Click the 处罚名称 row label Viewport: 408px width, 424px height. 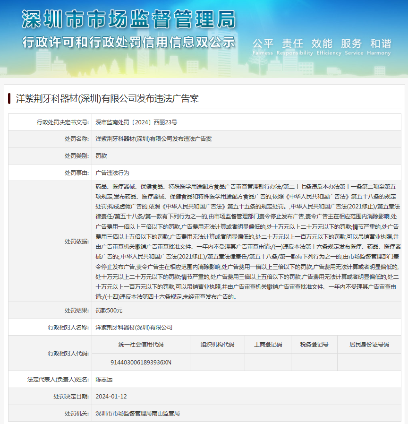click(77, 139)
